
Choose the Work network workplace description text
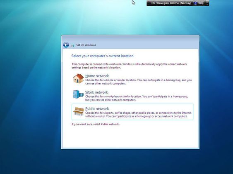pyautogui.click(x=137, y=98)
